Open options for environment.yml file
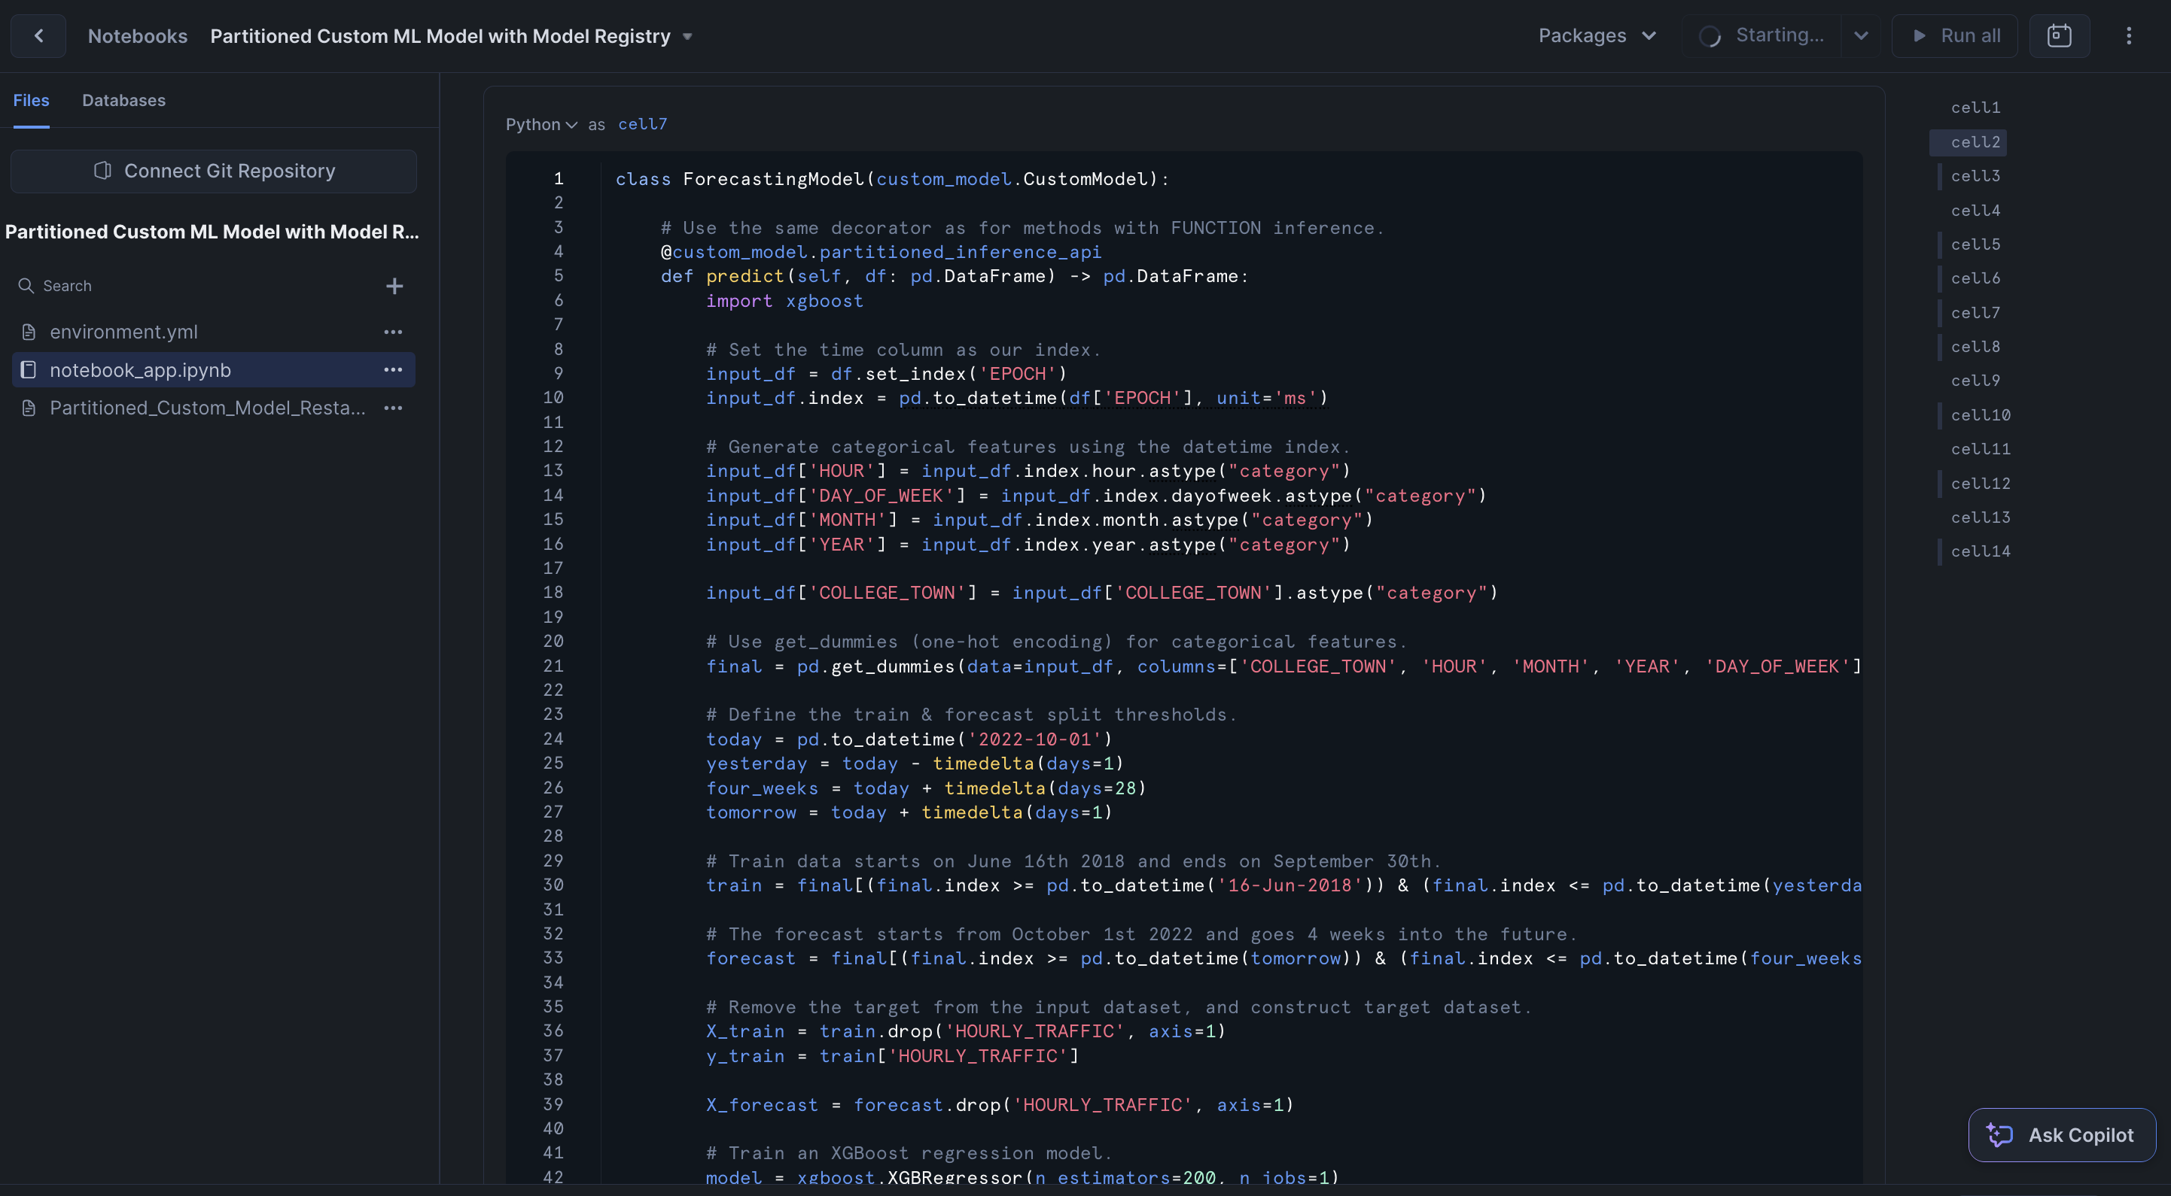2171x1196 pixels. (x=393, y=332)
